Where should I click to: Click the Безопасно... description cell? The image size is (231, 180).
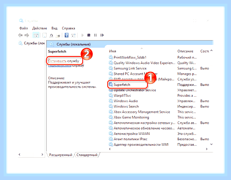[187, 139]
